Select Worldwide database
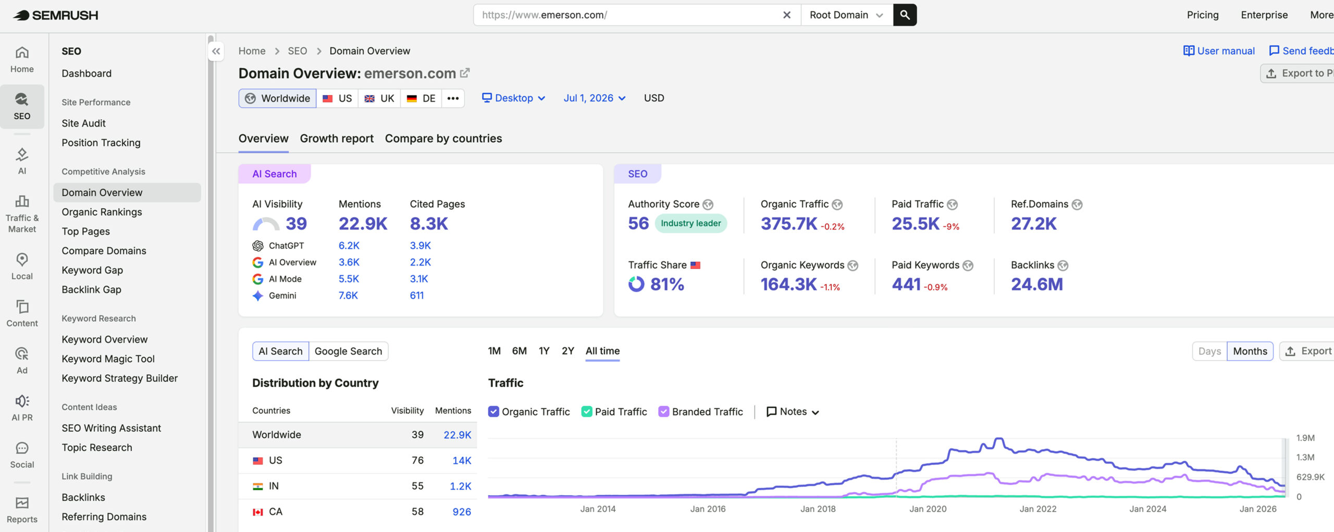 pos(277,98)
